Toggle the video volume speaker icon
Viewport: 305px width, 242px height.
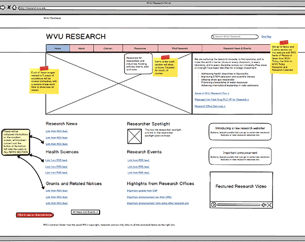263,205
